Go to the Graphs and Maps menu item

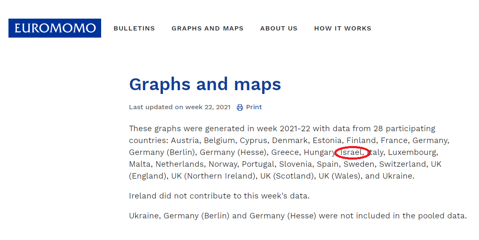pyautogui.click(x=207, y=28)
